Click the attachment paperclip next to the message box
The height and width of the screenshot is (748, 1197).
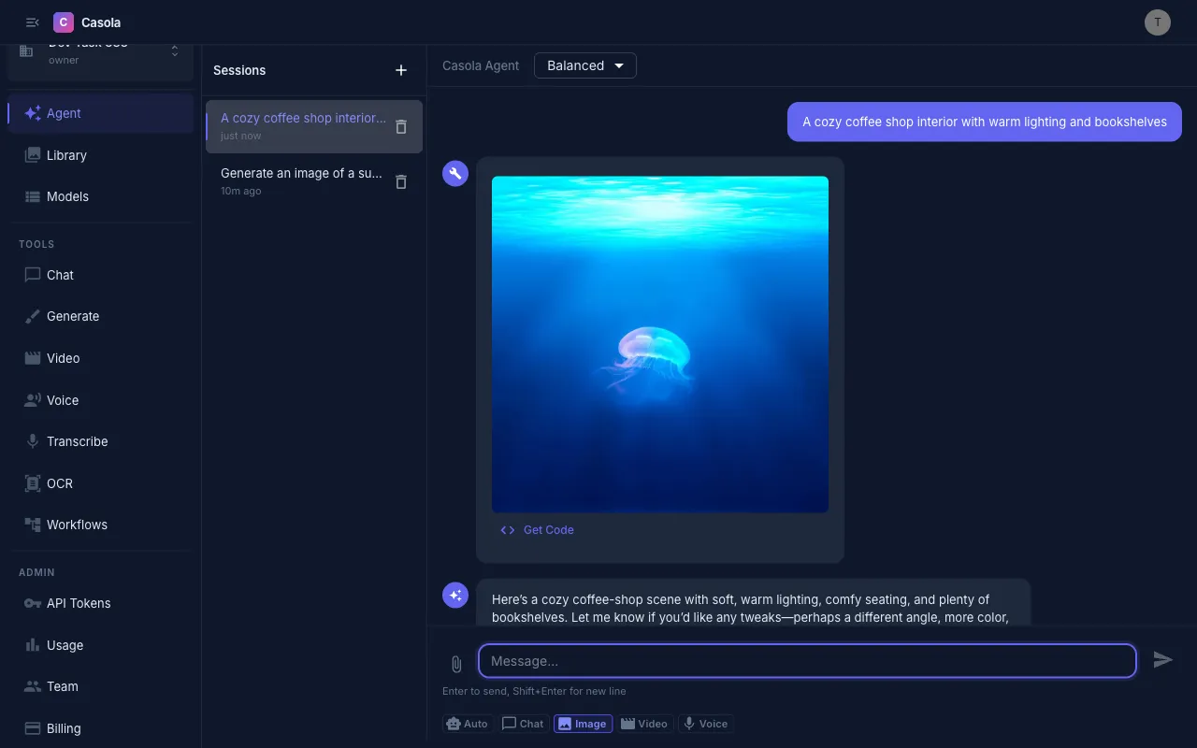click(x=455, y=664)
